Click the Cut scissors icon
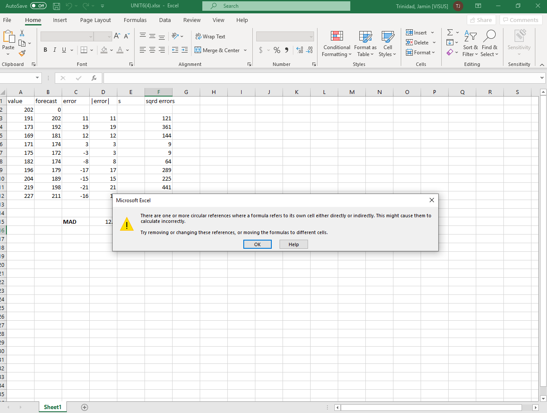The image size is (547, 413). tap(22, 33)
